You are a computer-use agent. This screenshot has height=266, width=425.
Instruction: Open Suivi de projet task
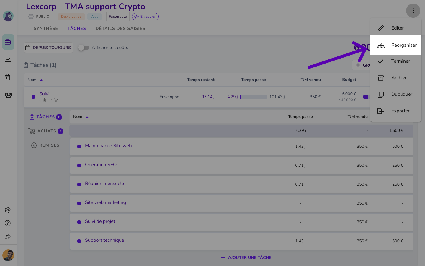point(100,221)
